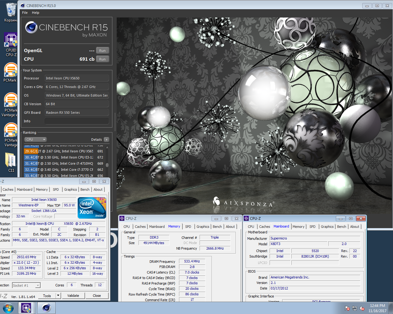
Task: Click the Processor field Intel Xeon CPU X5650
Action: pyautogui.click(x=77, y=78)
